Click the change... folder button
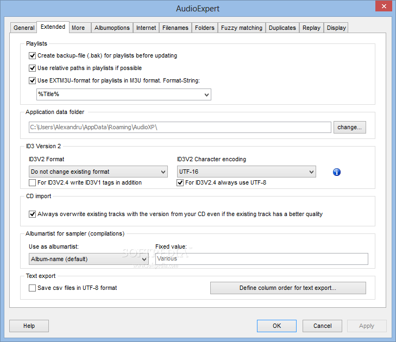The height and width of the screenshot is (342, 396). 349,127
